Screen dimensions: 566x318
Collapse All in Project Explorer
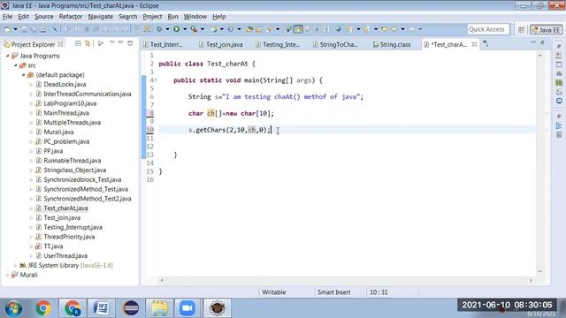[78, 43]
